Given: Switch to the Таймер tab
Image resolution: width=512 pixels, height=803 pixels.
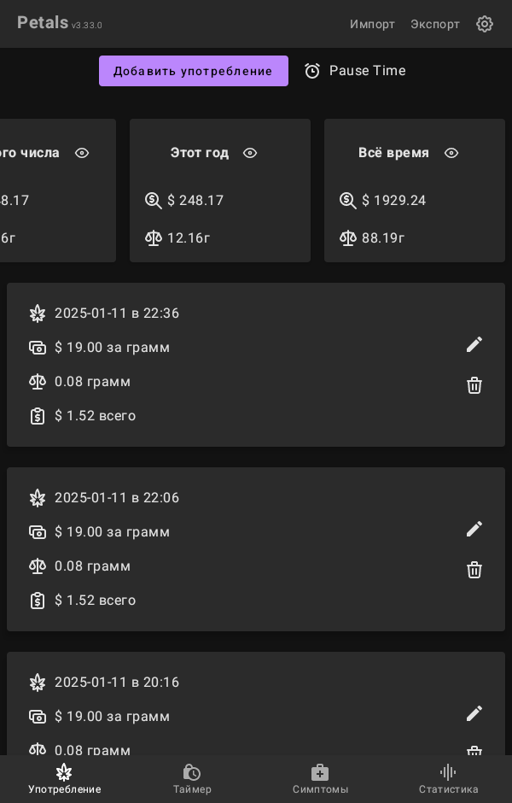Looking at the screenshot, I should (x=192, y=778).
